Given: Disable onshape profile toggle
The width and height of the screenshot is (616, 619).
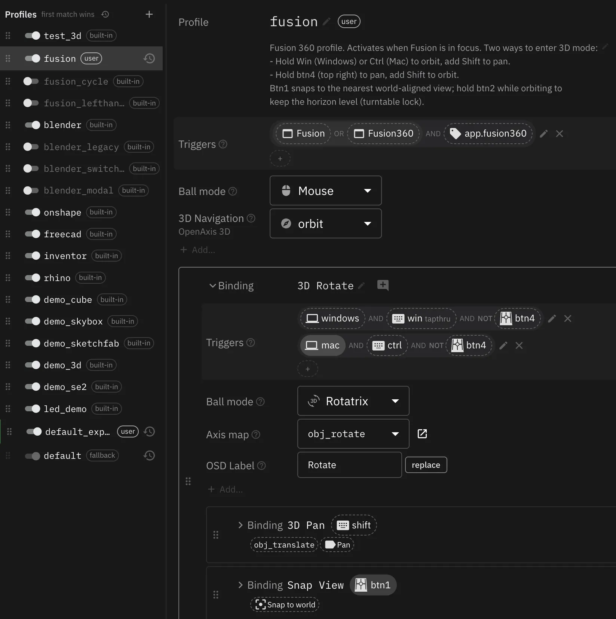Looking at the screenshot, I should 33,212.
